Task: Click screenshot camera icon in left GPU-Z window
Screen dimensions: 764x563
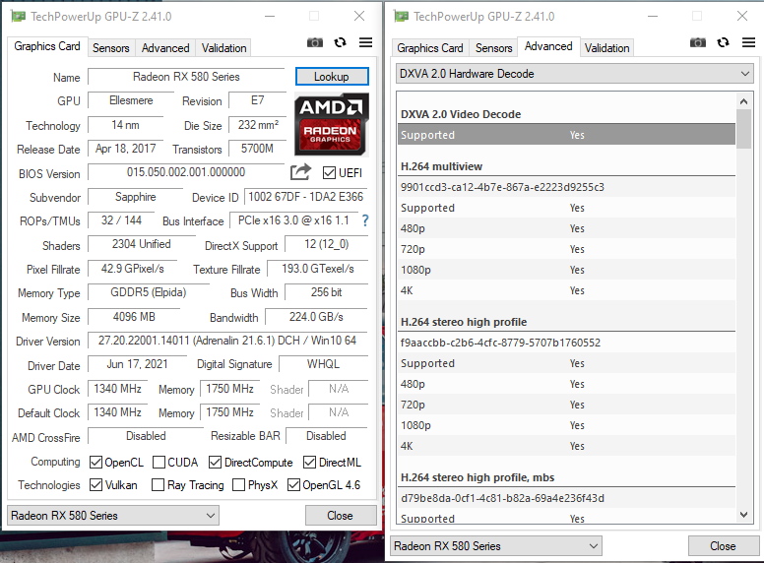Action: [315, 42]
